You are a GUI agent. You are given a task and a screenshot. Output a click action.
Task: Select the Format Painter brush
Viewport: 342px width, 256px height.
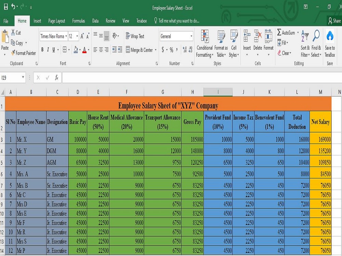13,53
